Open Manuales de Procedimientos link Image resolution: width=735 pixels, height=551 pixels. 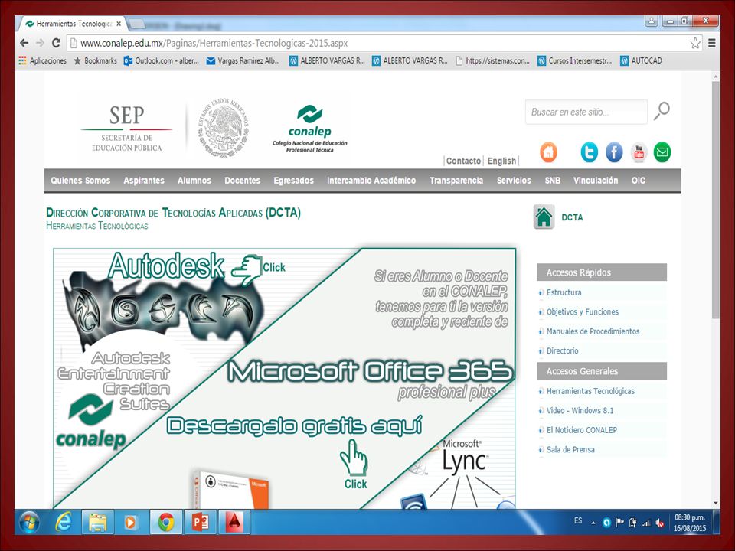(593, 331)
